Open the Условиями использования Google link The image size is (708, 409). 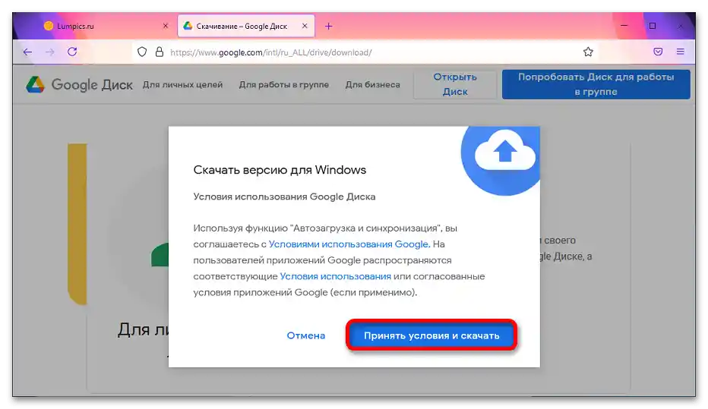[349, 244]
